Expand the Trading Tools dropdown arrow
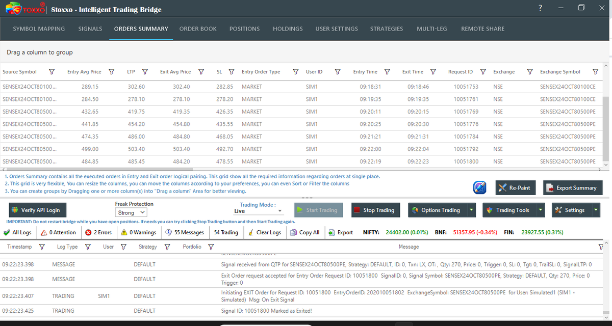Viewport: 612px width, 326px height. 540,210
